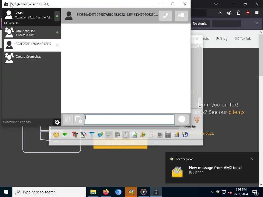Click the Firefox page scrollbar up arrow
This screenshot has width=263, height=197.
click(261, 32)
